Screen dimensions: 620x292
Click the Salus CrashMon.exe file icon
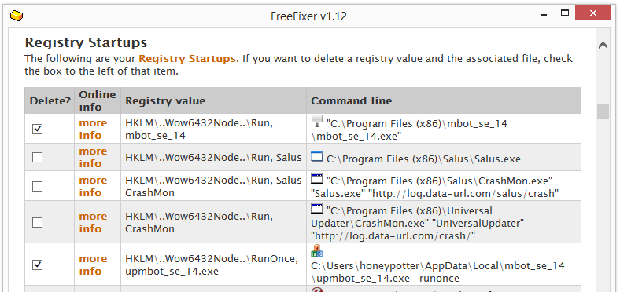(317, 178)
